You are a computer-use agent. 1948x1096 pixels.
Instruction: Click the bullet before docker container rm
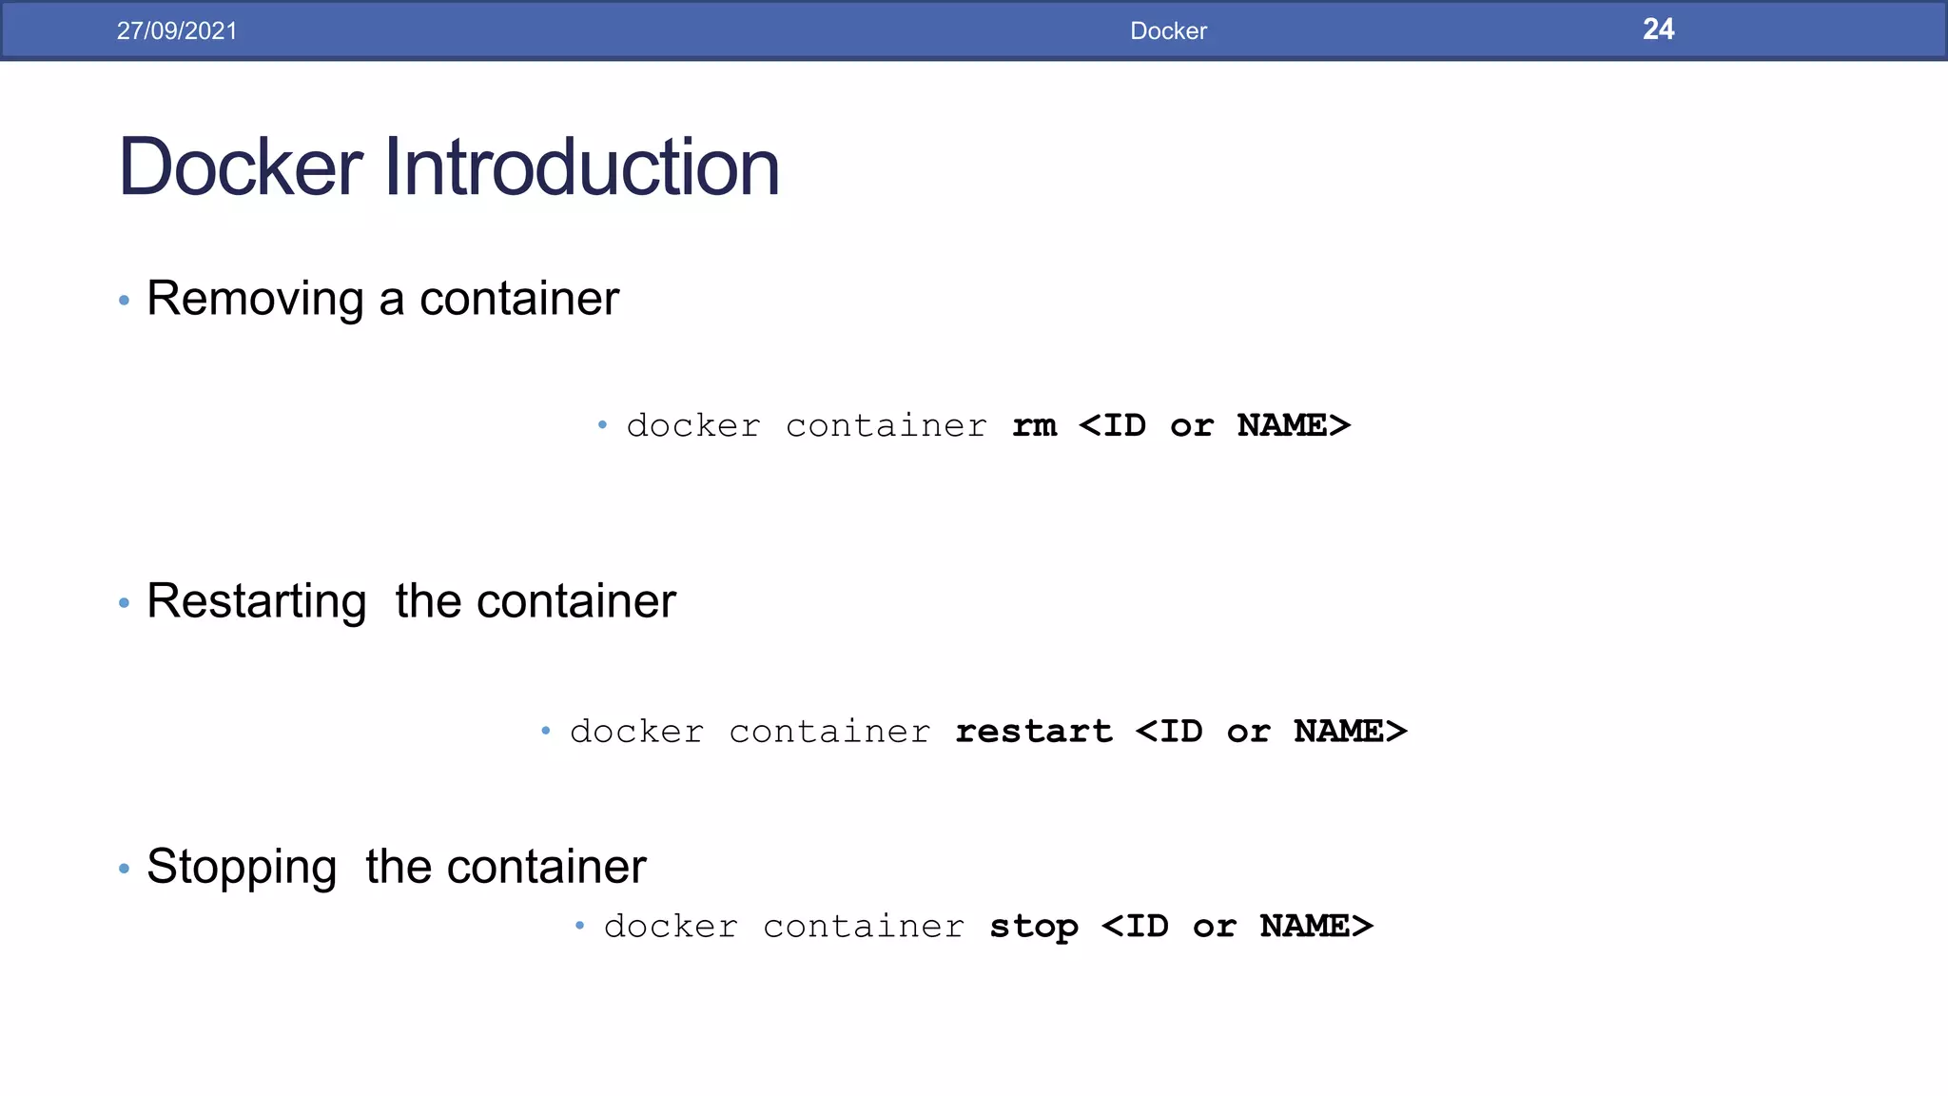(x=602, y=424)
